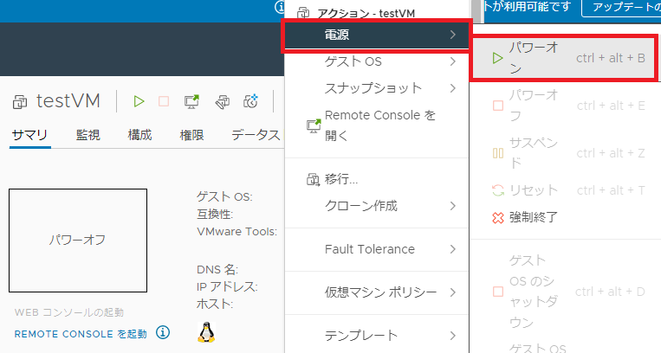Image resolution: width=661 pixels, height=353 pixels.
Task: Click chevron arrow on テンプレート row
Action: coord(453,336)
